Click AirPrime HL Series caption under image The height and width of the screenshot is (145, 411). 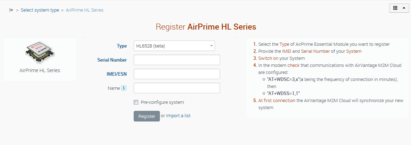[x=40, y=70]
